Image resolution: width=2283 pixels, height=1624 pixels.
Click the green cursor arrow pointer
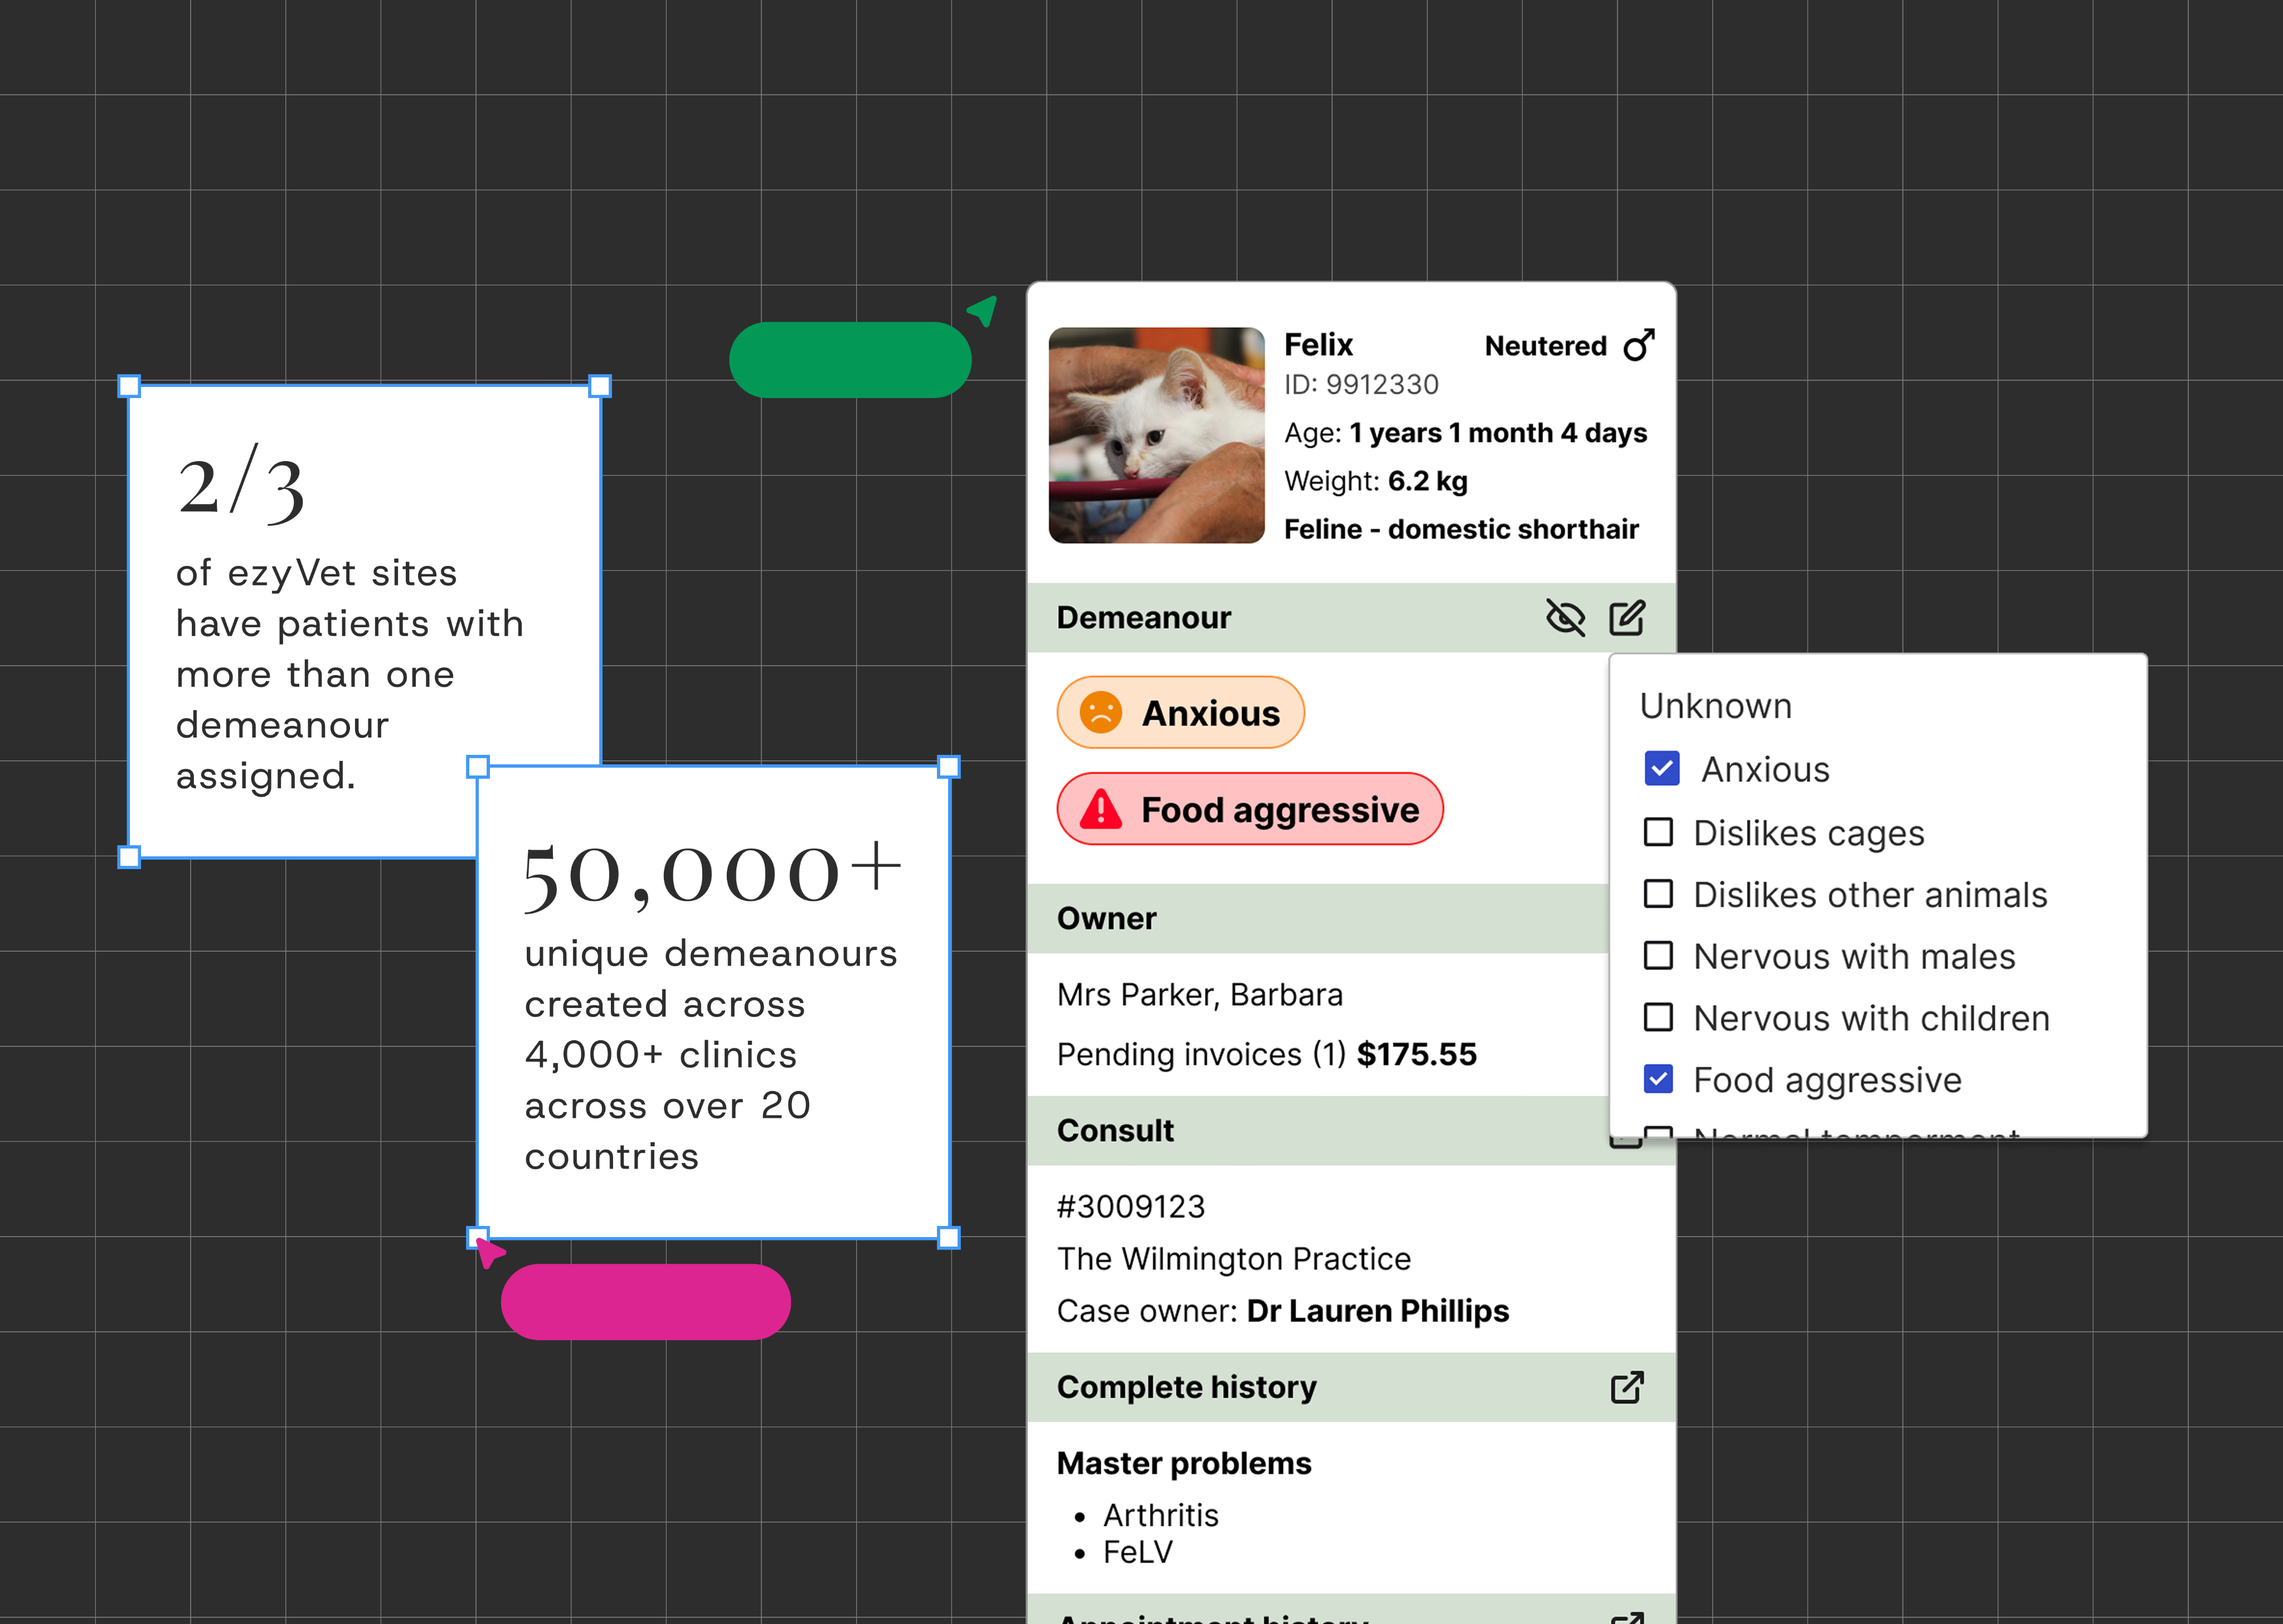point(984,310)
